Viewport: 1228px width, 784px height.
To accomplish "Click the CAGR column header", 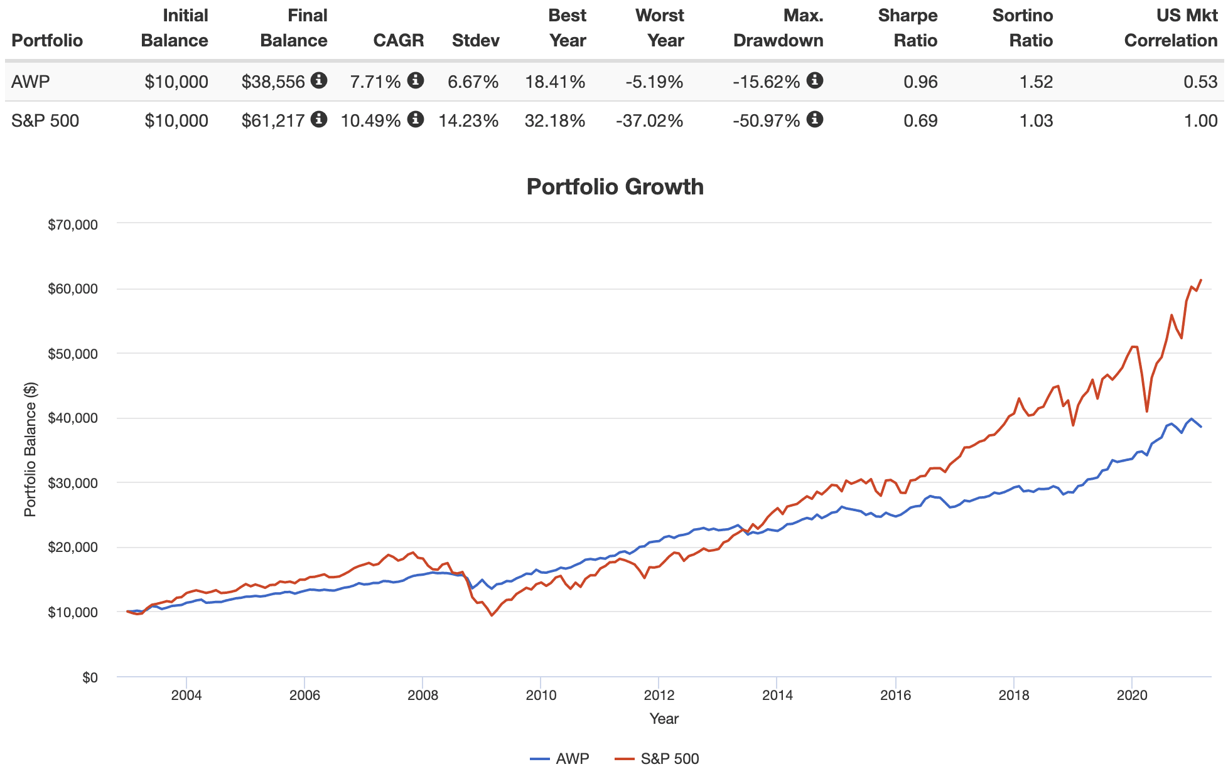I will click(398, 41).
